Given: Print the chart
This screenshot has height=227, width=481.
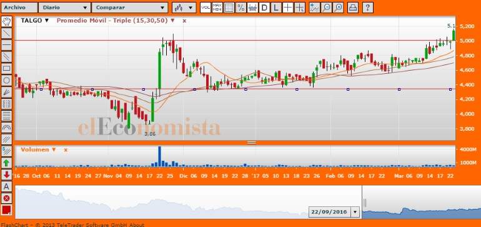Looking at the screenshot, I should click(353, 8).
